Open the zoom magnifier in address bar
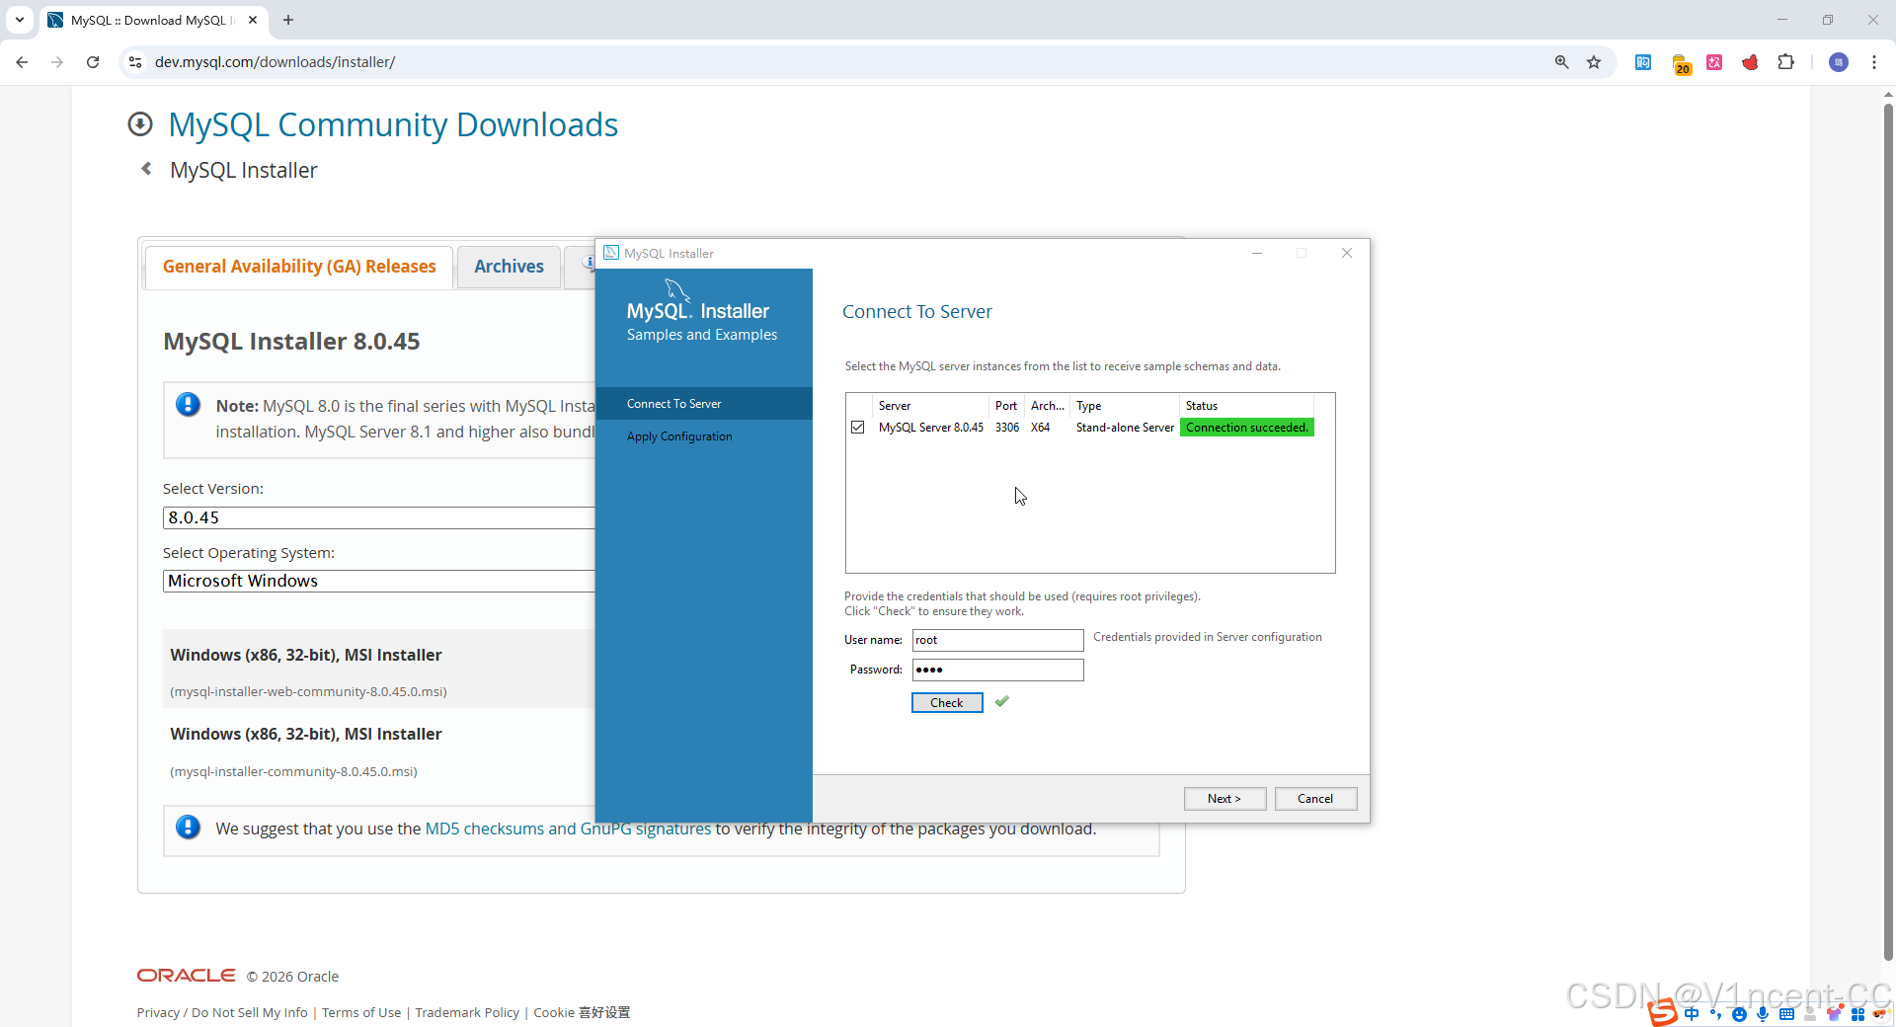Image resolution: width=1896 pixels, height=1027 pixels. [x=1562, y=62]
